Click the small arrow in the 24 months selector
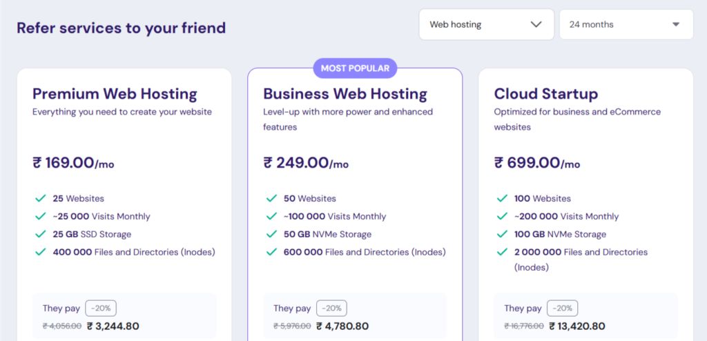Screen dimensions: 707x341 tap(676, 25)
